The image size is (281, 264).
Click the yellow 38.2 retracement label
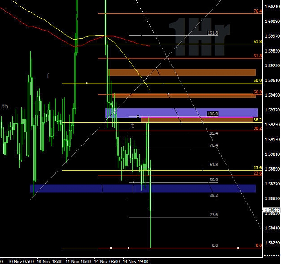pyautogui.click(x=258, y=119)
